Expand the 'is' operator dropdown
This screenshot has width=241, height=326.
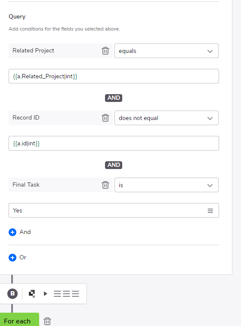coord(167,185)
